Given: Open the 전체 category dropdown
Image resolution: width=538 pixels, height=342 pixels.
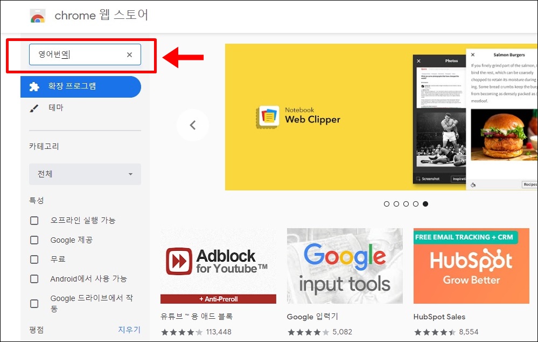Looking at the screenshot, I should (x=85, y=174).
